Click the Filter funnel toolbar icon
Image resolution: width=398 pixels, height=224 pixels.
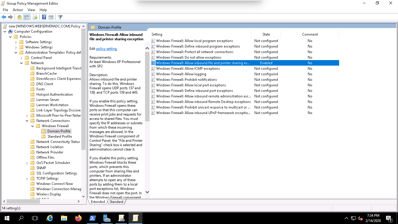coord(60,17)
